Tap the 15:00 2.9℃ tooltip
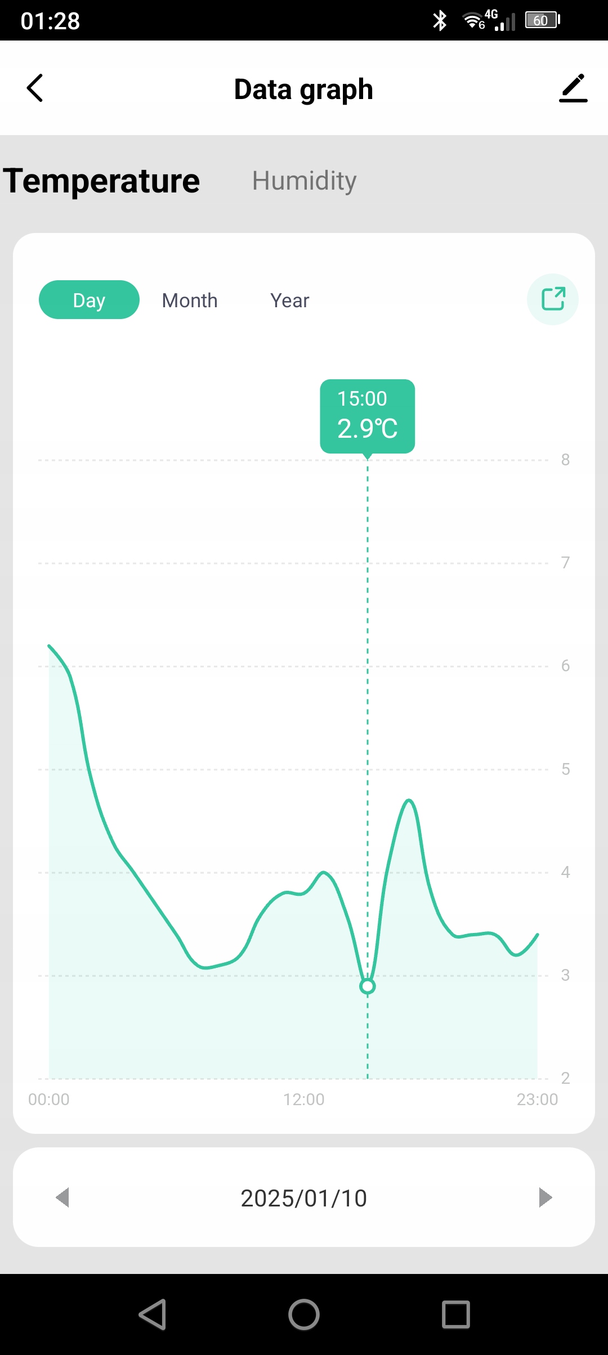The width and height of the screenshot is (608, 1355). tap(368, 416)
